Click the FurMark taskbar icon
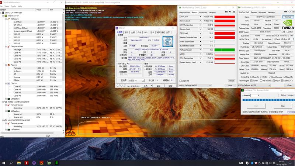 click(42, 163)
